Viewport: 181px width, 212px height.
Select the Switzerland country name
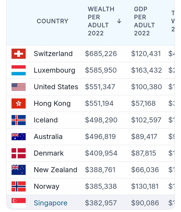pyautogui.click(x=53, y=54)
